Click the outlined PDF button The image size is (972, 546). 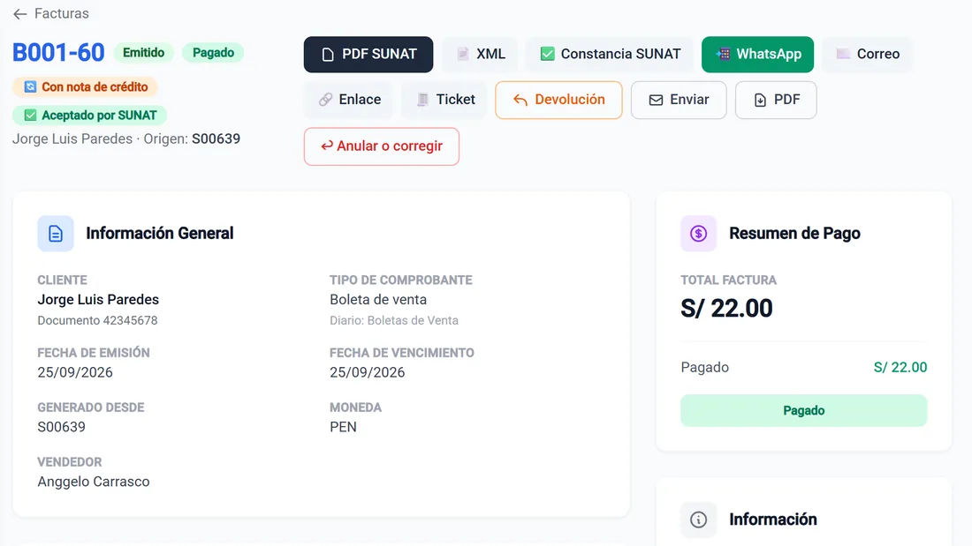point(776,100)
